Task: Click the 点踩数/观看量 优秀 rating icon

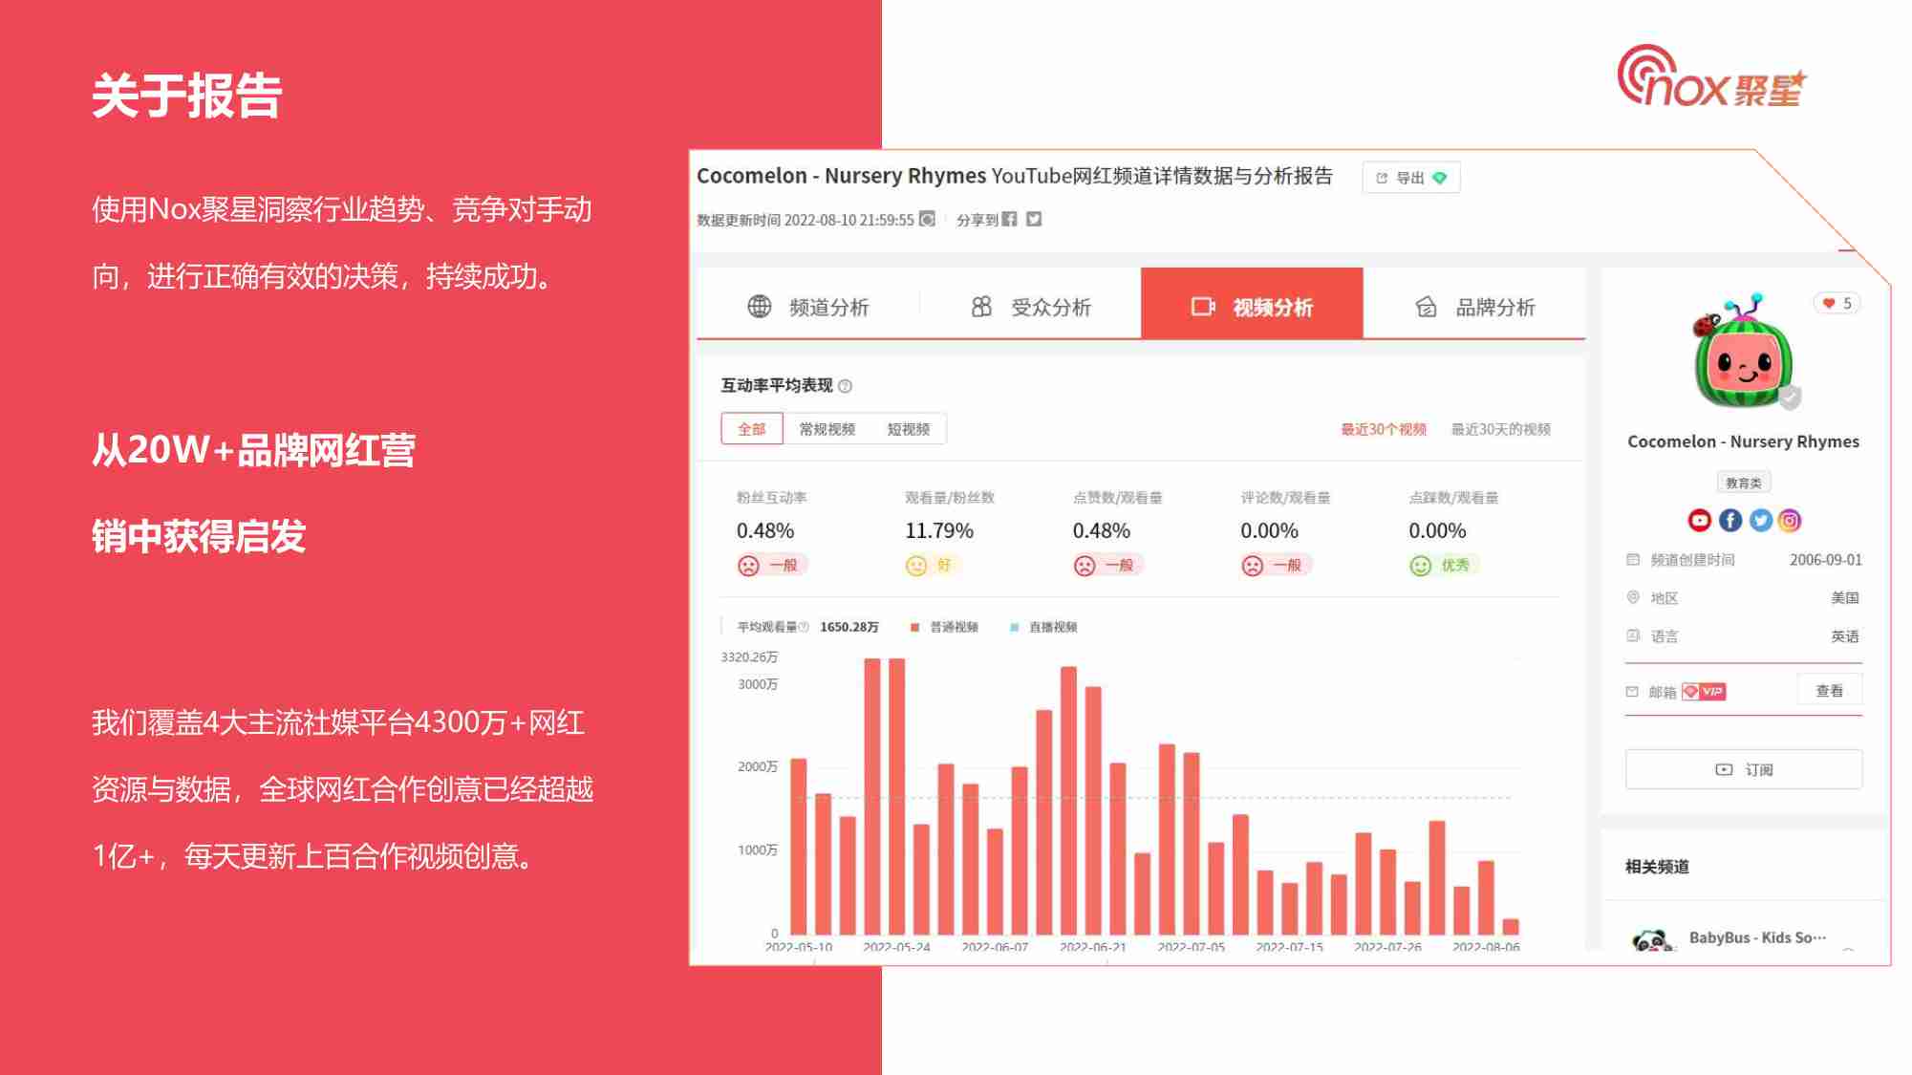Action: 1421,566
